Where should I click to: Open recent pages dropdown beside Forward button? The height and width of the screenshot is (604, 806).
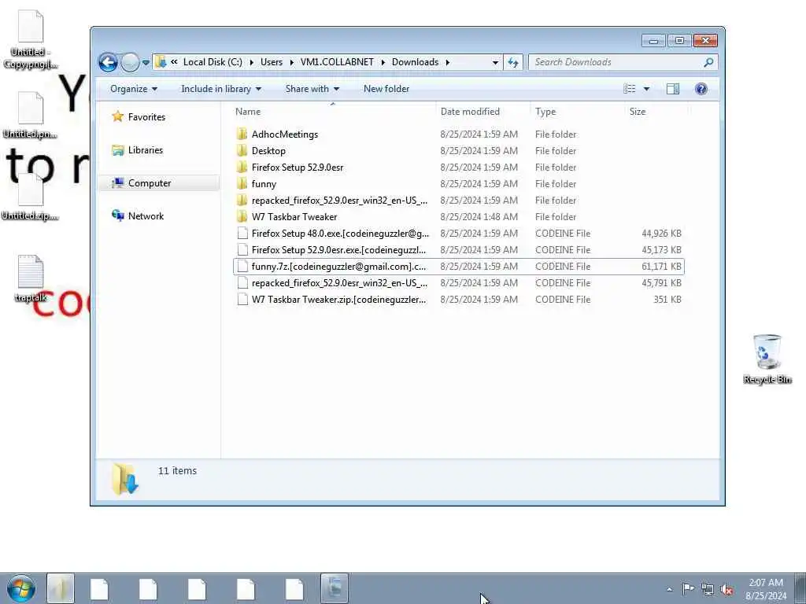point(146,63)
